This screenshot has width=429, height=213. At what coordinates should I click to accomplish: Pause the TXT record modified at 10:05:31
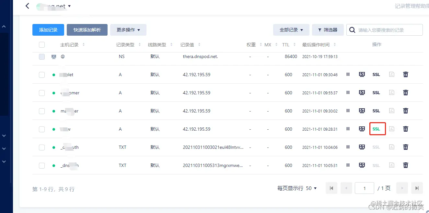348,165
